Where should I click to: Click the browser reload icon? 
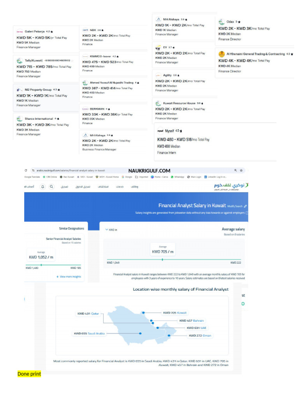coord(26,171)
